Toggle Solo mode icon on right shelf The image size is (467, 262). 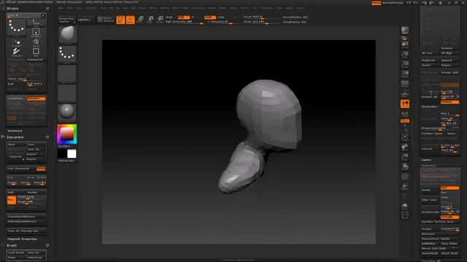coord(405,206)
